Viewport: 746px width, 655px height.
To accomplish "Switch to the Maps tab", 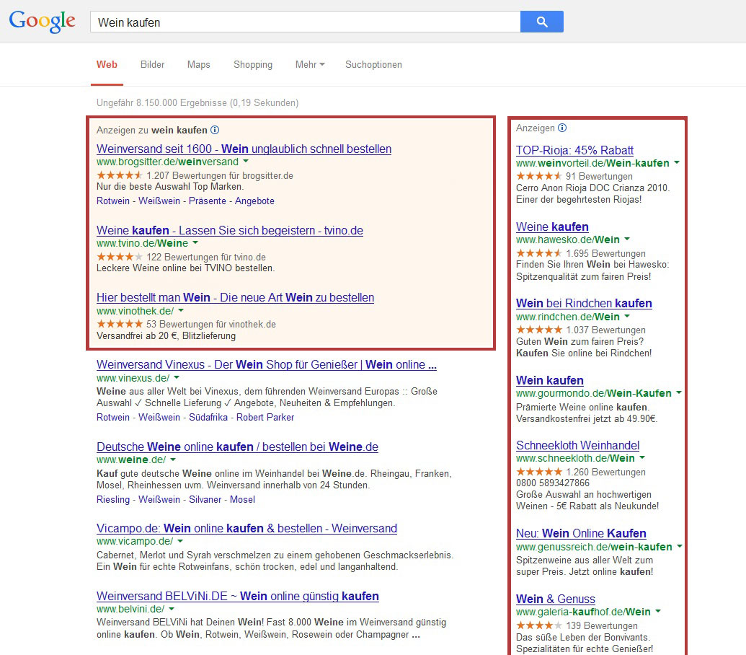I will point(198,65).
